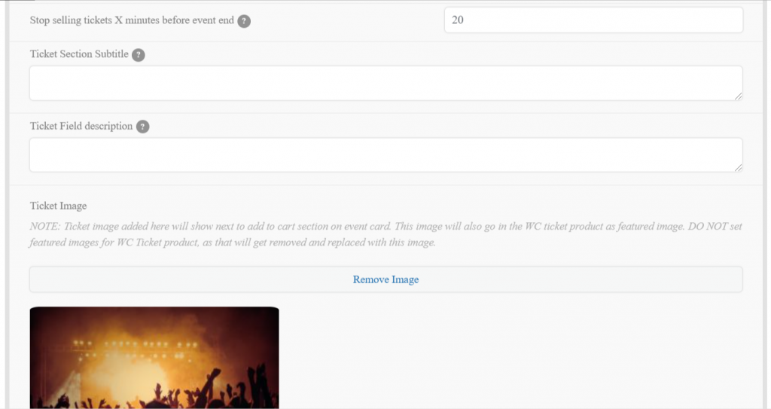Click blank space left of the minutes input
771x409 pixels.
tap(346, 20)
